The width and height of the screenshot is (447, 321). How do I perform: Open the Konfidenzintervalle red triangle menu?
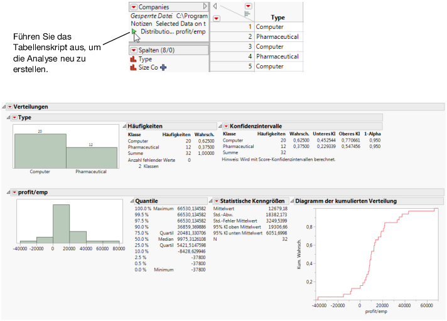coord(225,126)
